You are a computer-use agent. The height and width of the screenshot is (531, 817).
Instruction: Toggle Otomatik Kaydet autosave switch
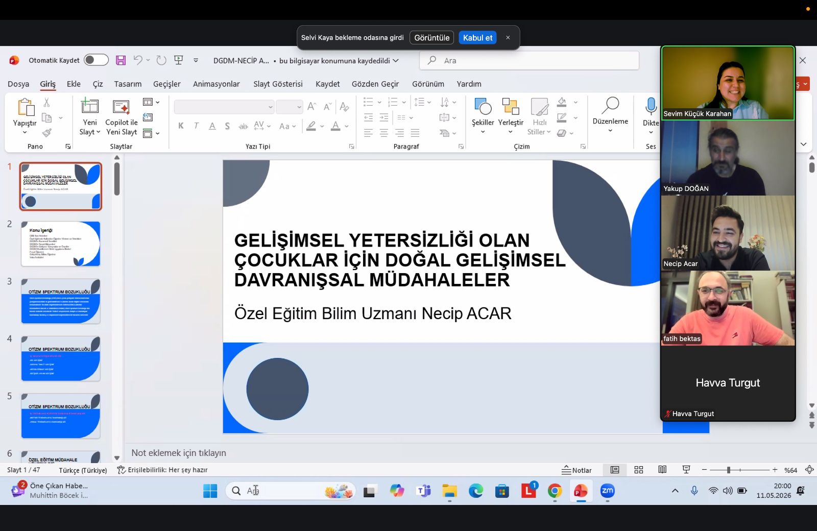pos(97,60)
